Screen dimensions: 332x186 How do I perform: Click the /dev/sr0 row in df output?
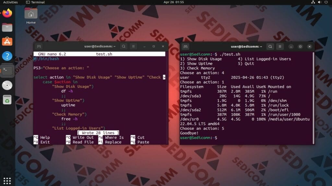point(245,119)
